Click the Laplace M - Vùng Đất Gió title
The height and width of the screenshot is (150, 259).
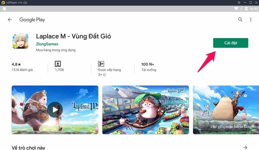coord(73,36)
